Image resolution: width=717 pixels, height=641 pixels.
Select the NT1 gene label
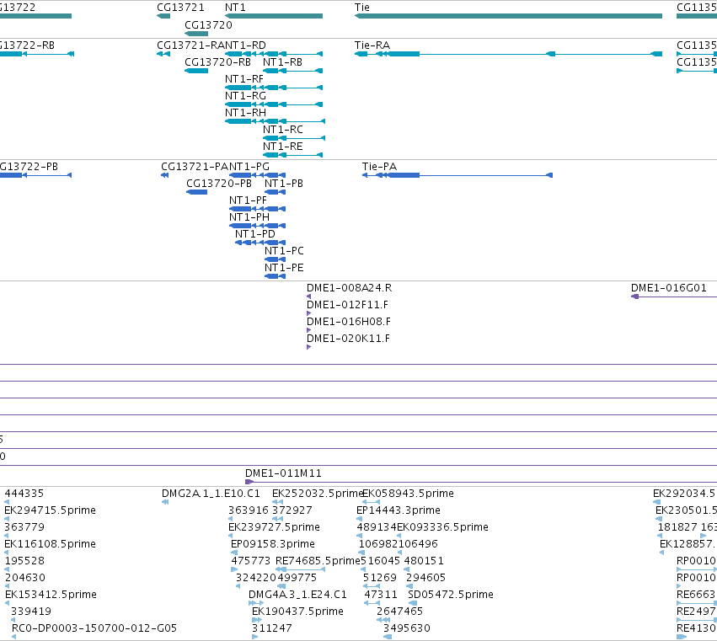coord(235,8)
